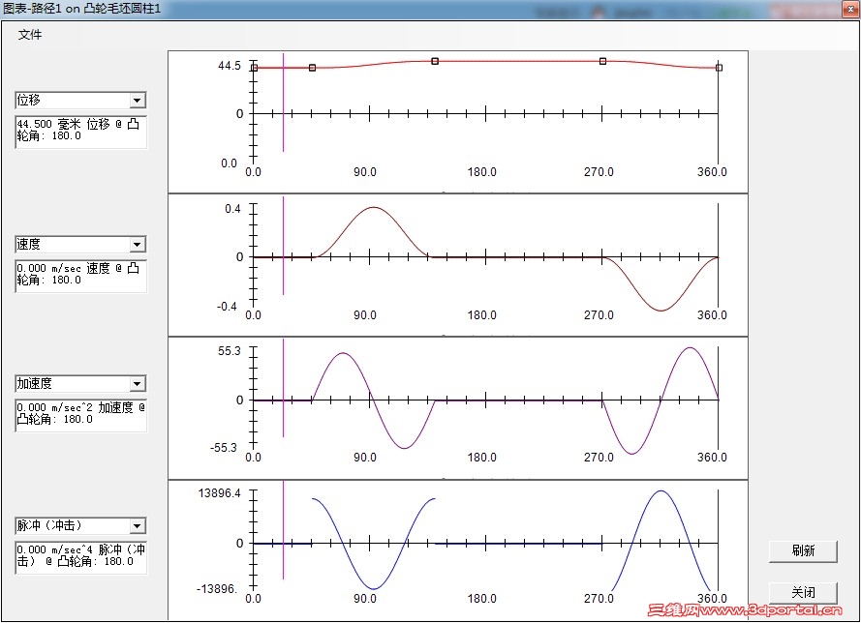This screenshot has width=861, height=623.
Task: Click the velocity curve peak near 90.0
Action: [x=374, y=207]
